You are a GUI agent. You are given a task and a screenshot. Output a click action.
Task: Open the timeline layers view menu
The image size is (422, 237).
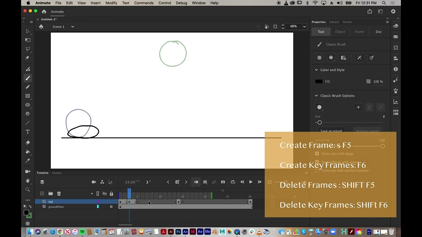point(42,182)
